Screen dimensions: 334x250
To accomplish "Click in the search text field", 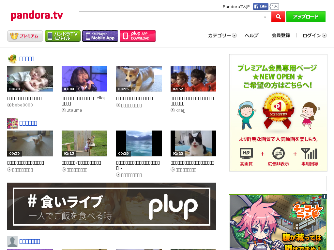I will click(x=170, y=17).
